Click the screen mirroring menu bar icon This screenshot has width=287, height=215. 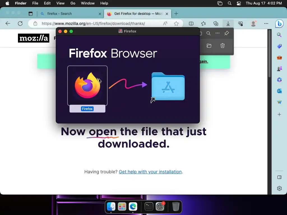(220, 3)
